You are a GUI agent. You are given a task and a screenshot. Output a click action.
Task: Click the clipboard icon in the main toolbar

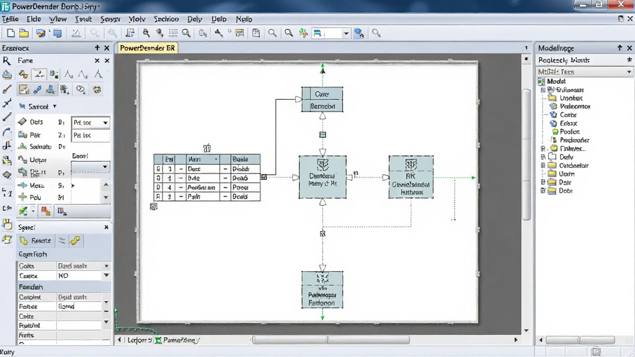pos(256,33)
